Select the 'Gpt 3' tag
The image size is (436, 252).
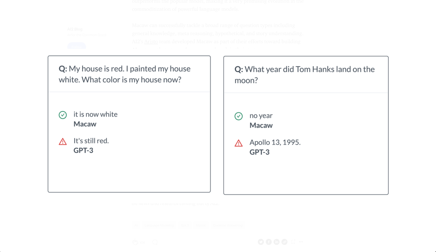(185, 225)
